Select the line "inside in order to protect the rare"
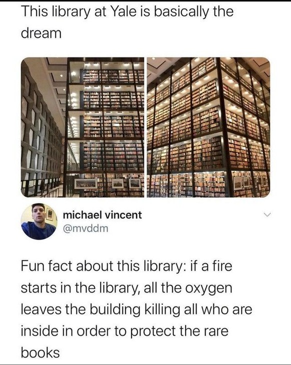 tap(124, 331)
